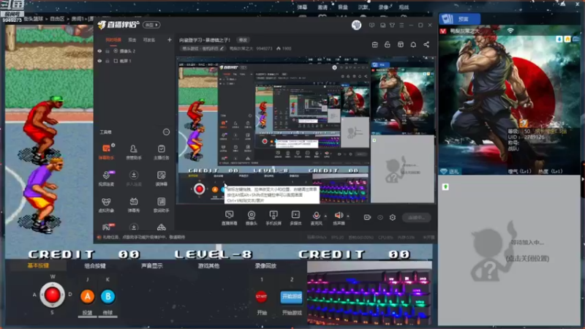
Task: Hide the 摄像头 2 source with eye icon
Action: click(x=99, y=50)
